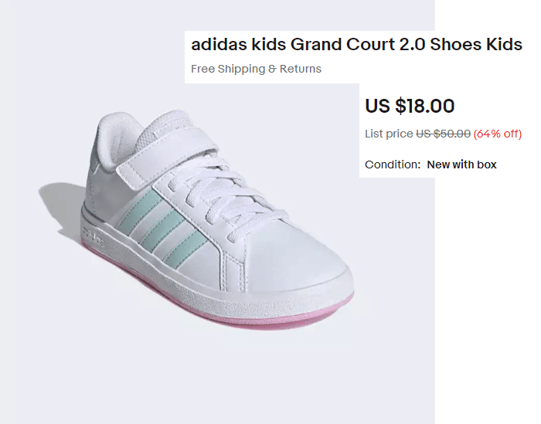Click the "Condition:" label

[393, 165]
